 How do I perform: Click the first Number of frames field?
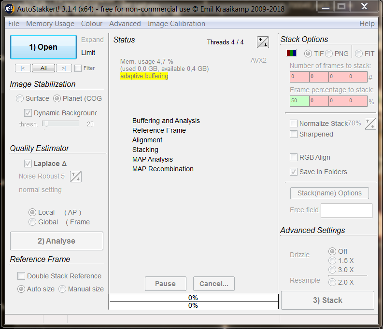[299, 77]
